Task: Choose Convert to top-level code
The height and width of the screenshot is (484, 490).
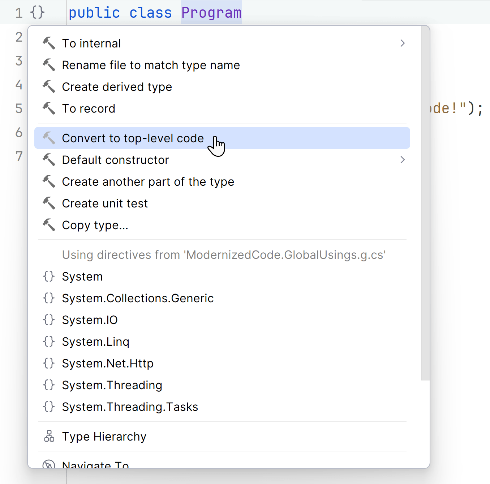Action: click(x=133, y=138)
